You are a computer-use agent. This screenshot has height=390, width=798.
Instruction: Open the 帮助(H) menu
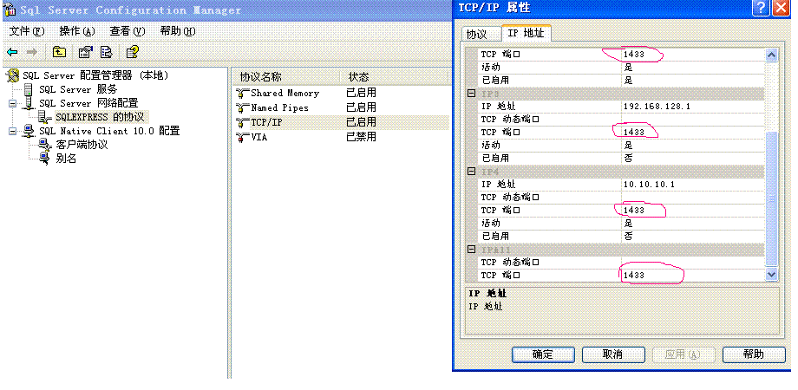(178, 31)
